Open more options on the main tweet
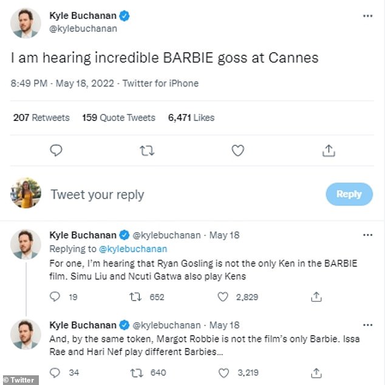The width and height of the screenshot is (385, 385). (367, 16)
